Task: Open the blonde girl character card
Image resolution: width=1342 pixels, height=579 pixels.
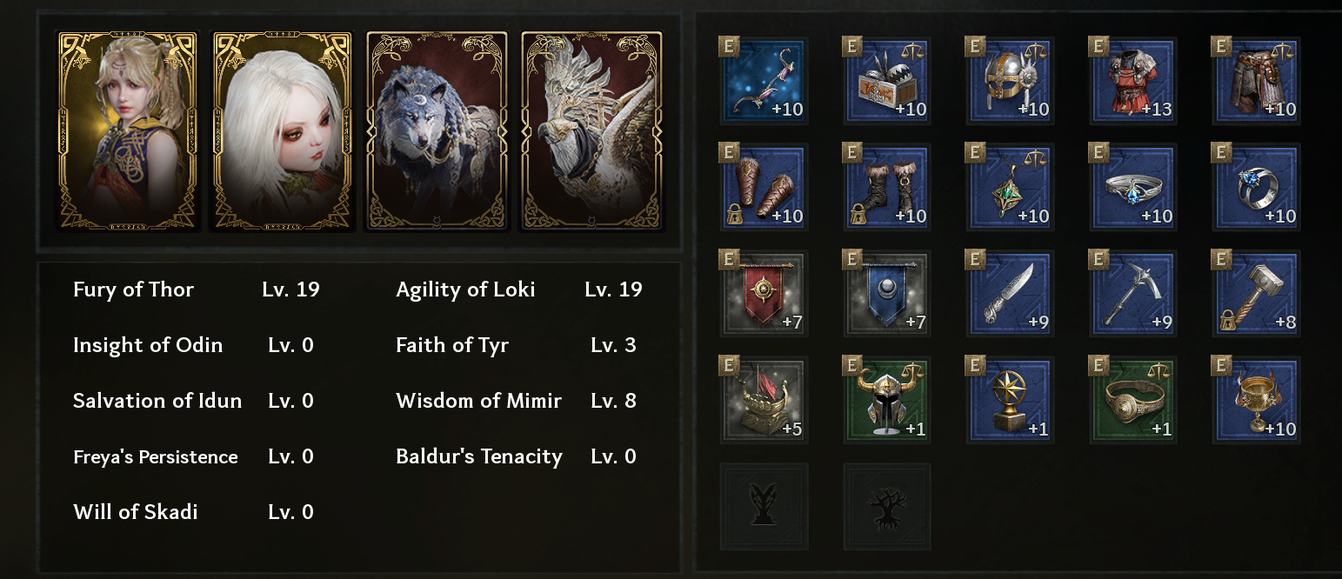Action: [127, 130]
